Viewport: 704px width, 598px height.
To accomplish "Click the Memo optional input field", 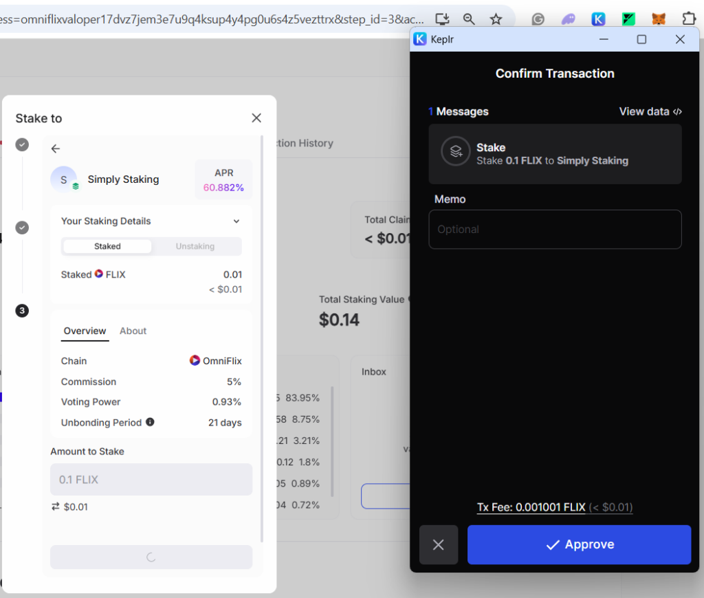I will (x=555, y=230).
